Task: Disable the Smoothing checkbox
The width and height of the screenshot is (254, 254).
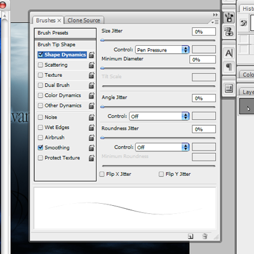Action: (x=40, y=147)
